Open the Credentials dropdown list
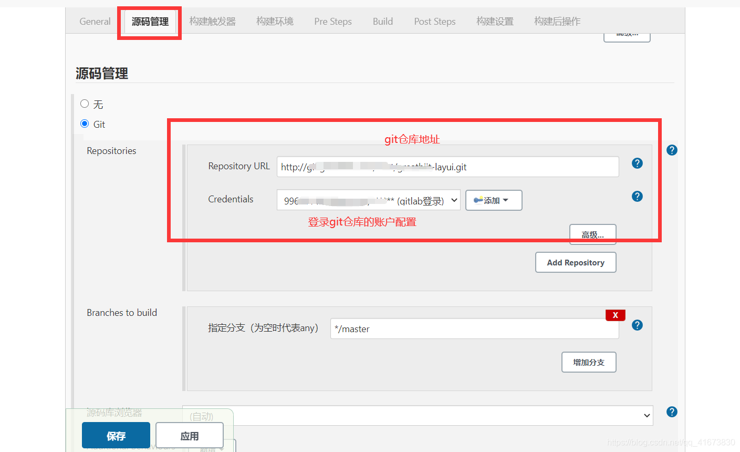The height and width of the screenshot is (452, 740). pos(369,200)
